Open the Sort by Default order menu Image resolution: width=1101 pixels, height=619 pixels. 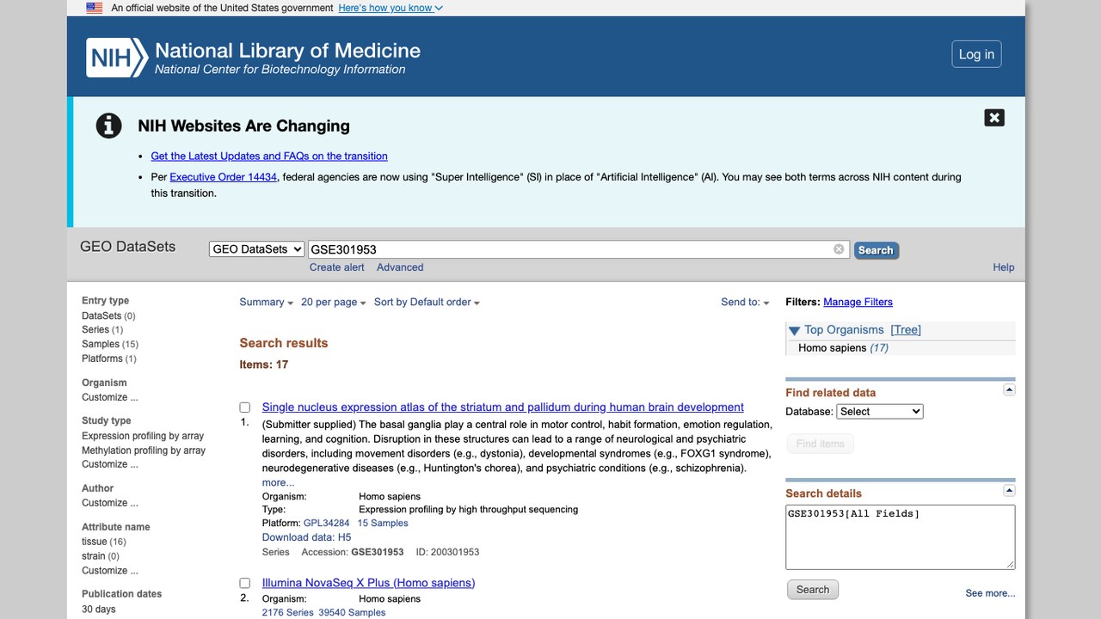pos(427,303)
